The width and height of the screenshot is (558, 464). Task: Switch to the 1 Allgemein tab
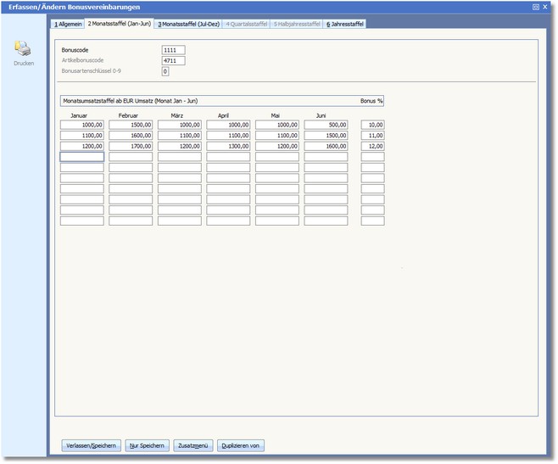coord(68,24)
